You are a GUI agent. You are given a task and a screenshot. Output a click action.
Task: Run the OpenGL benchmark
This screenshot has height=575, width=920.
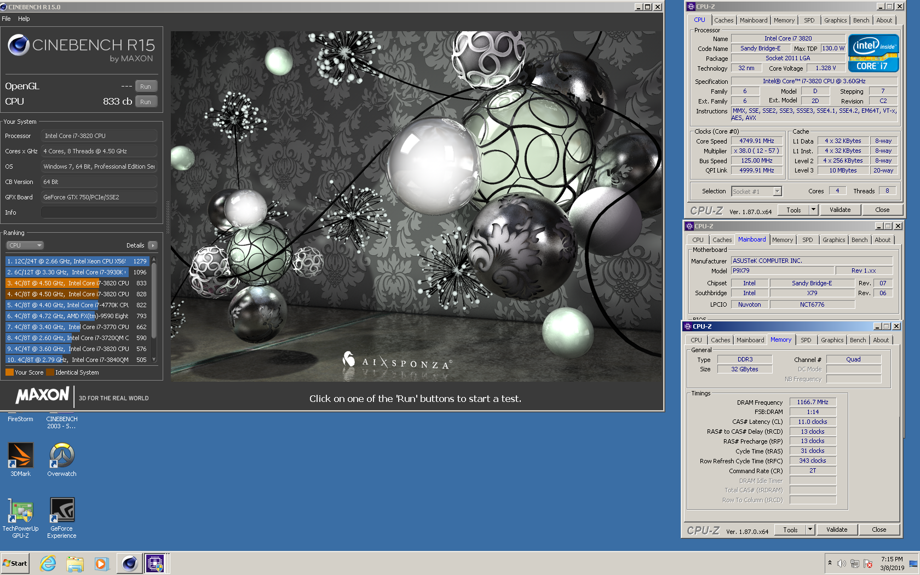[x=146, y=87]
